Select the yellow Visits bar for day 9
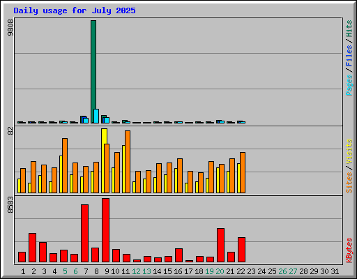Viewport: 357px width, 279px height. click(x=103, y=160)
